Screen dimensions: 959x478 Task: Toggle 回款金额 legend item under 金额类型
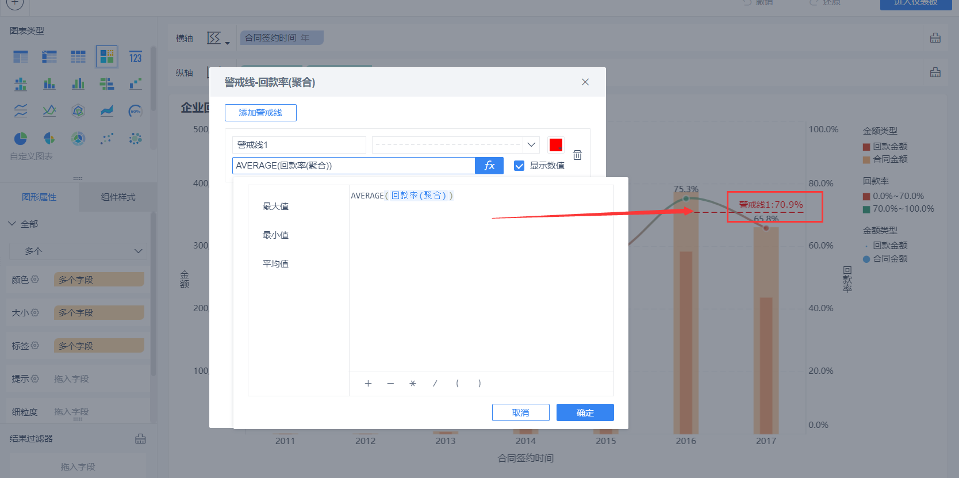coord(885,147)
